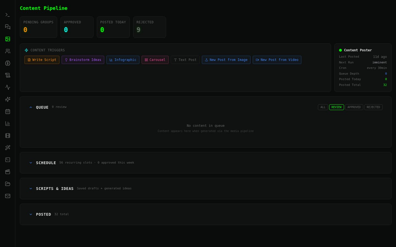This screenshot has width=396, height=247.
Task: Filter queue by REJECTED
Action: (x=373, y=107)
